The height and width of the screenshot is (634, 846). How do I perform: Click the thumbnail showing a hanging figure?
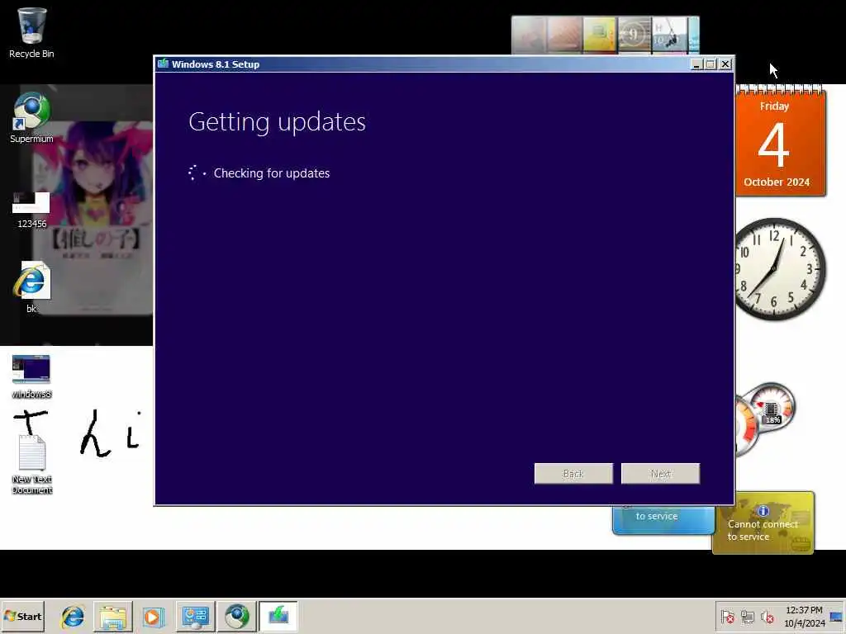click(669, 35)
